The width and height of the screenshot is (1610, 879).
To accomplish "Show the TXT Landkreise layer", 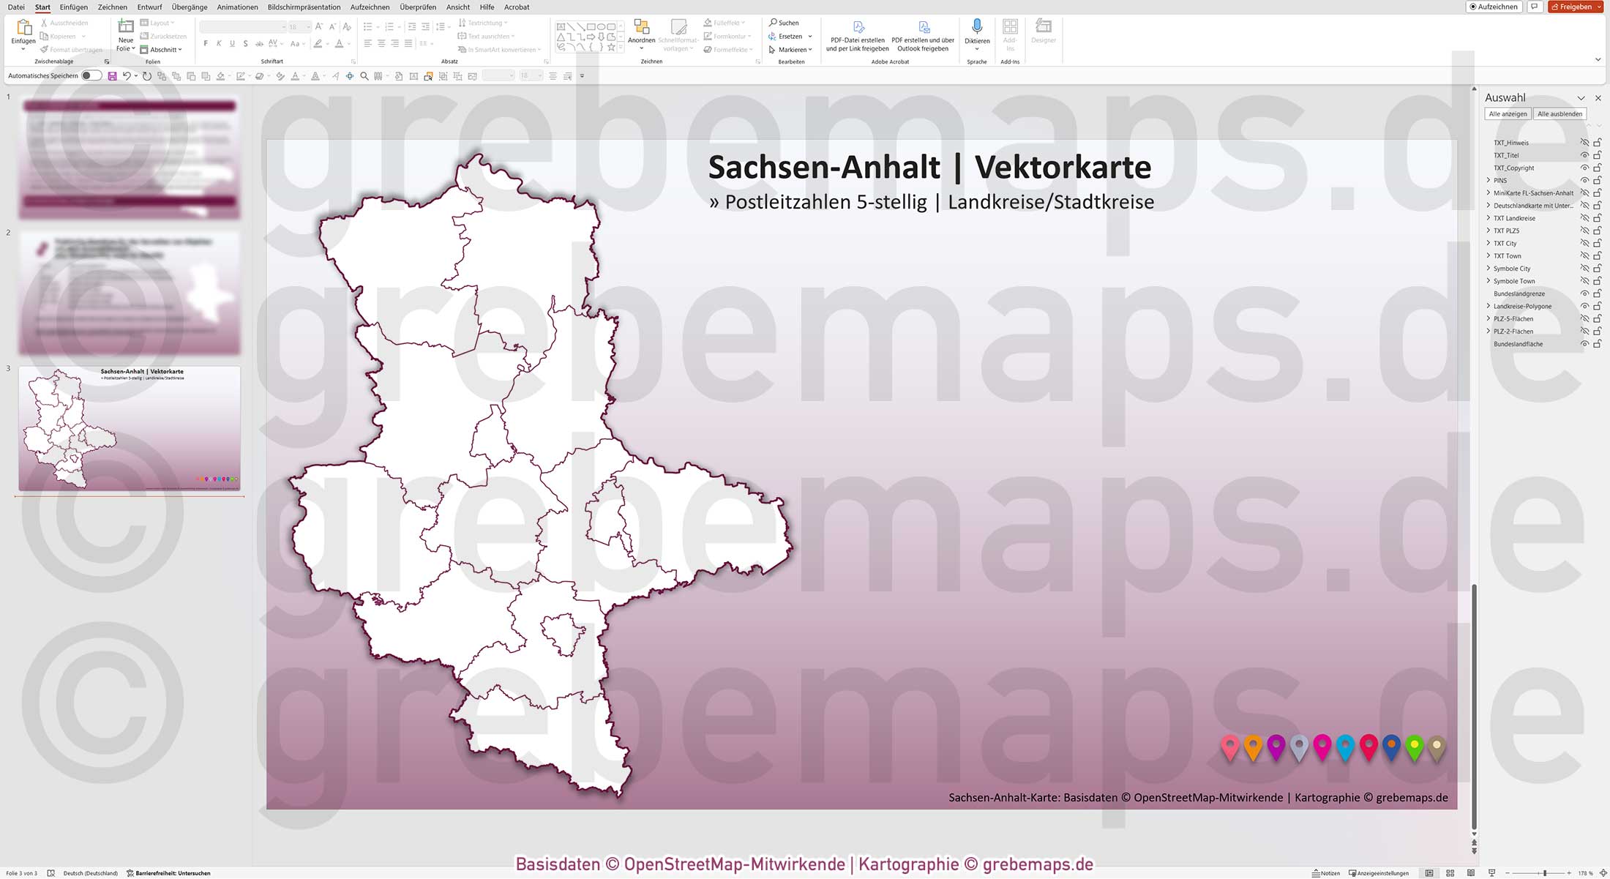I will [1584, 217].
